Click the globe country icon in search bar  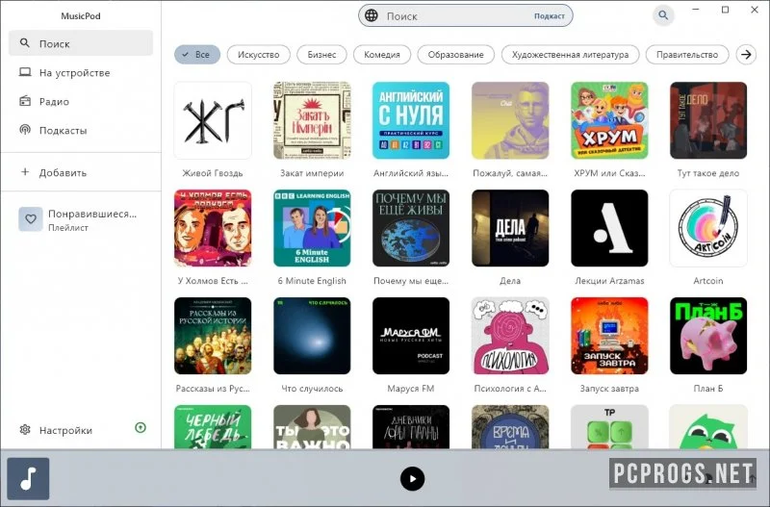point(372,15)
